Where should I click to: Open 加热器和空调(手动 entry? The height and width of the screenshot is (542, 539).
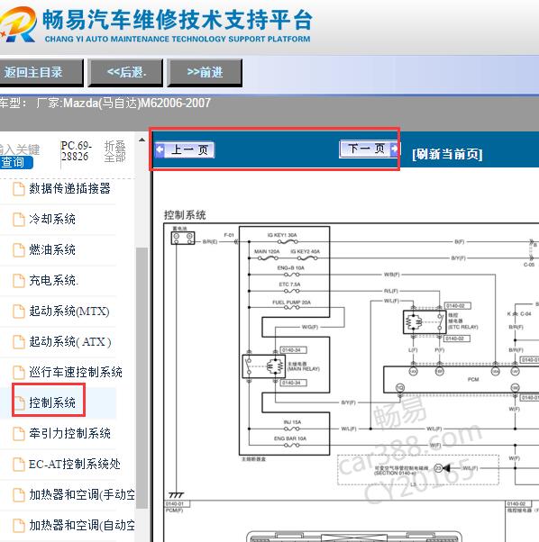pyautogui.click(x=82, y=494)
